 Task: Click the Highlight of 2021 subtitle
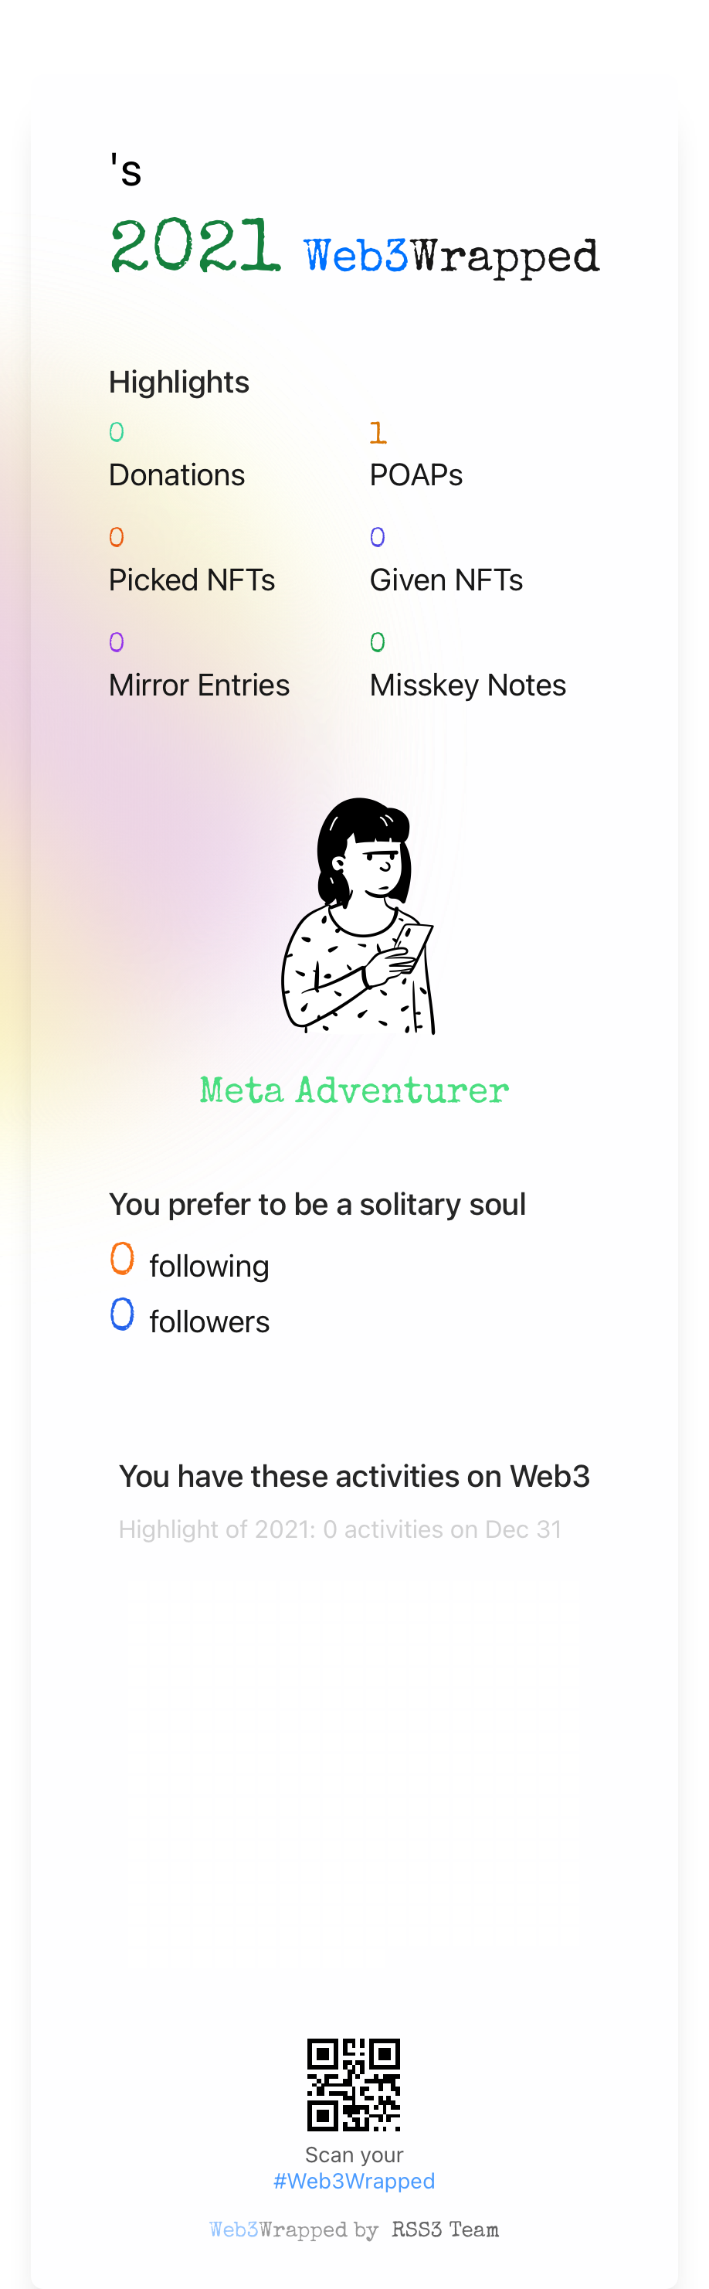tap(341, 1529)
